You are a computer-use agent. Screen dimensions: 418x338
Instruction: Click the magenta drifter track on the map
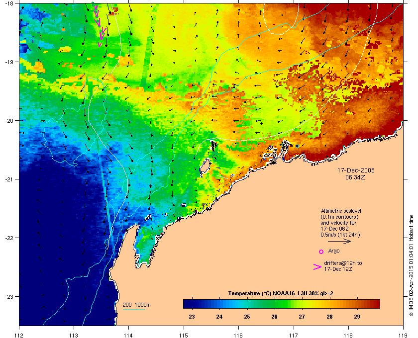tap(100, 25)
